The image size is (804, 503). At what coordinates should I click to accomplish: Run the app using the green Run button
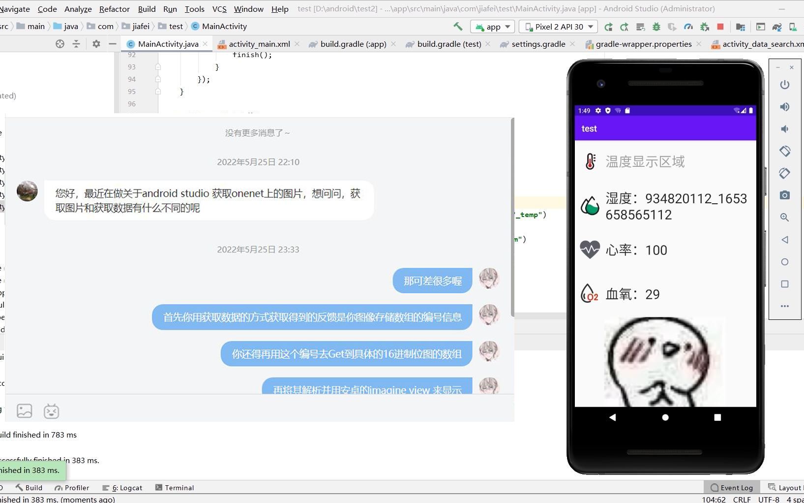pyautogui.click(x=608, y=27)
